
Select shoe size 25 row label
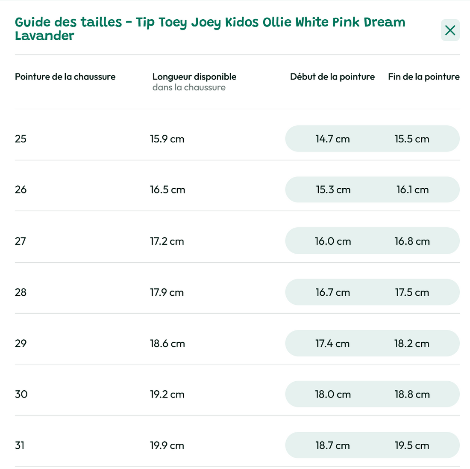click(21, 139)
